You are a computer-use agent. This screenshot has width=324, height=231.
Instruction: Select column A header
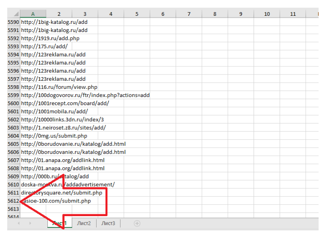(x=33, y=14)
